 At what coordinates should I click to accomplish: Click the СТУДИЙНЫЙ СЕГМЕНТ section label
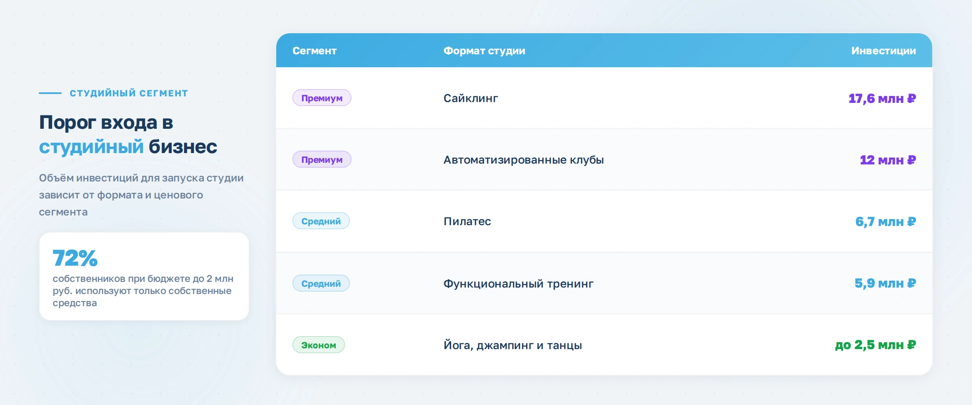[129, 93]
